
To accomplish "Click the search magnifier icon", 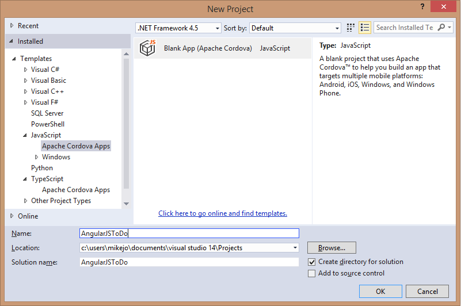I will pos(441,28).
